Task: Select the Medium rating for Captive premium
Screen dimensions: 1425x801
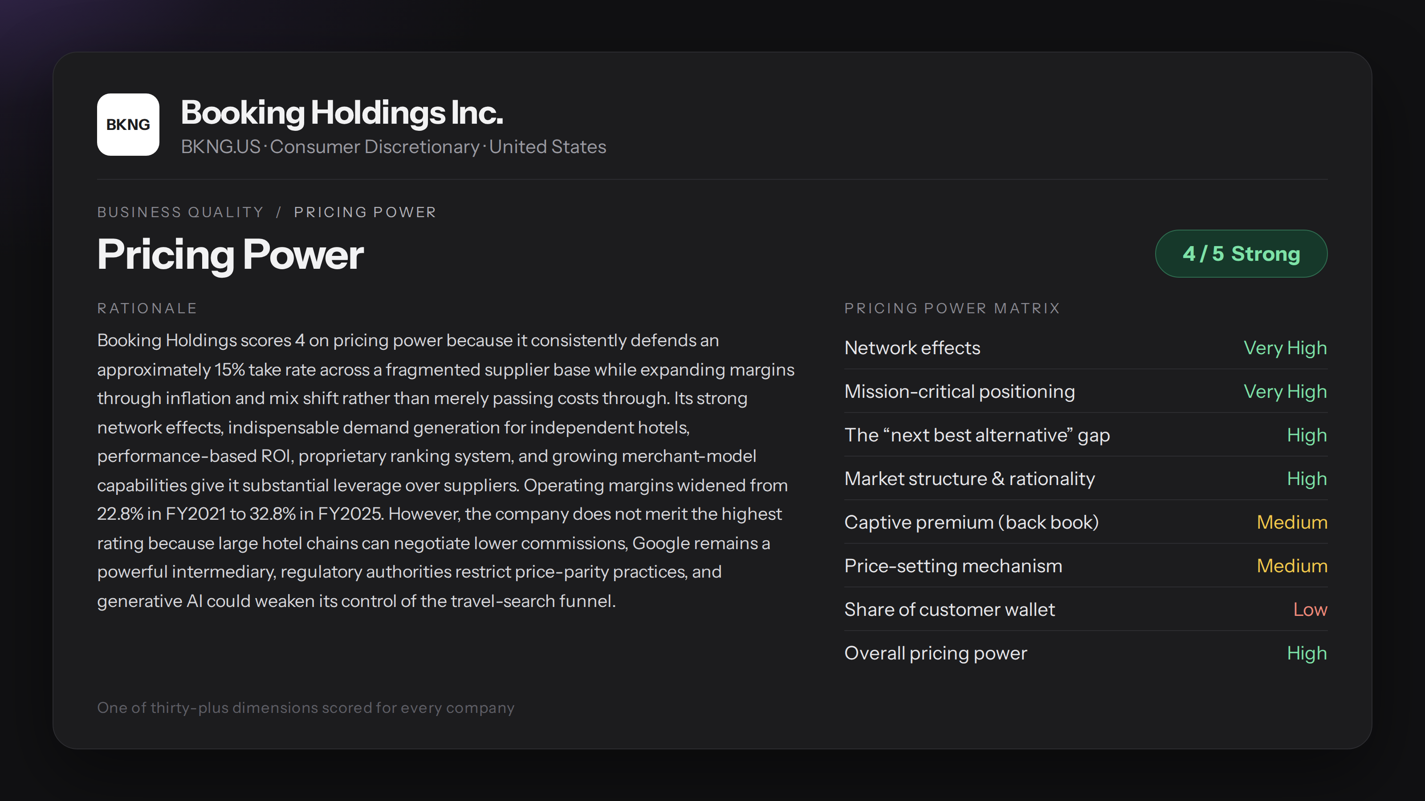Action: tap(1292, 522)
